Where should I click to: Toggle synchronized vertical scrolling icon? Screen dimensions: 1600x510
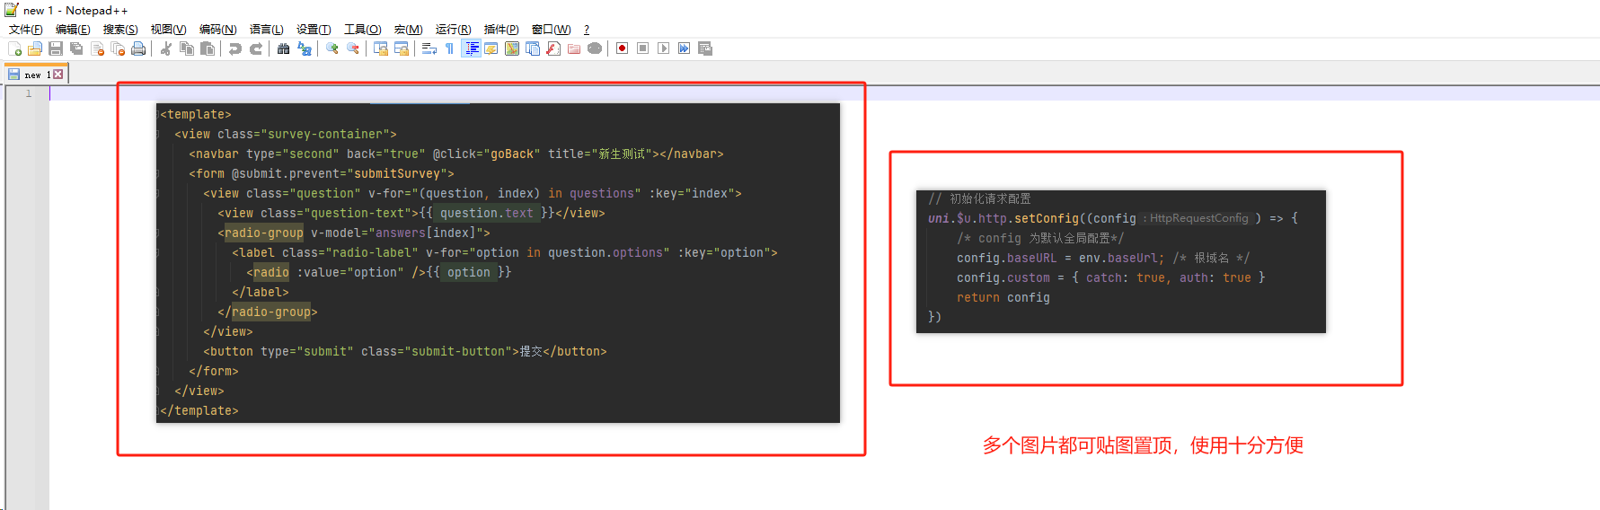pos(381,48)
